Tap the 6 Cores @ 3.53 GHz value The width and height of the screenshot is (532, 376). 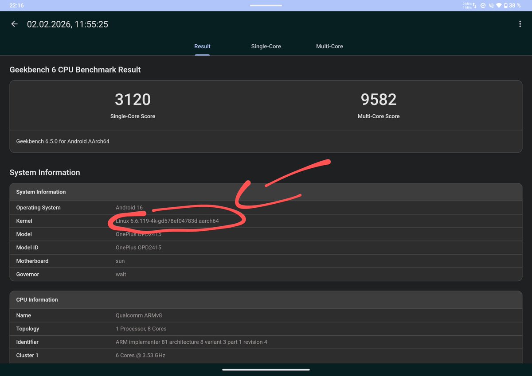[x=141, y=355]
